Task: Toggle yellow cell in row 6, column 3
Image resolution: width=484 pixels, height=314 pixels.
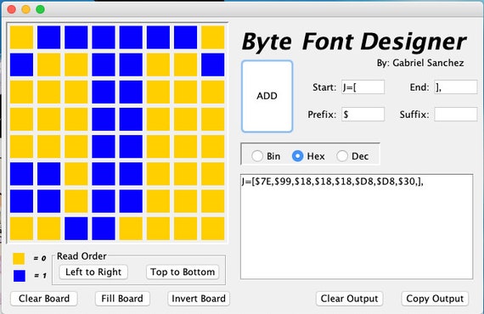Action: point(76,174)
